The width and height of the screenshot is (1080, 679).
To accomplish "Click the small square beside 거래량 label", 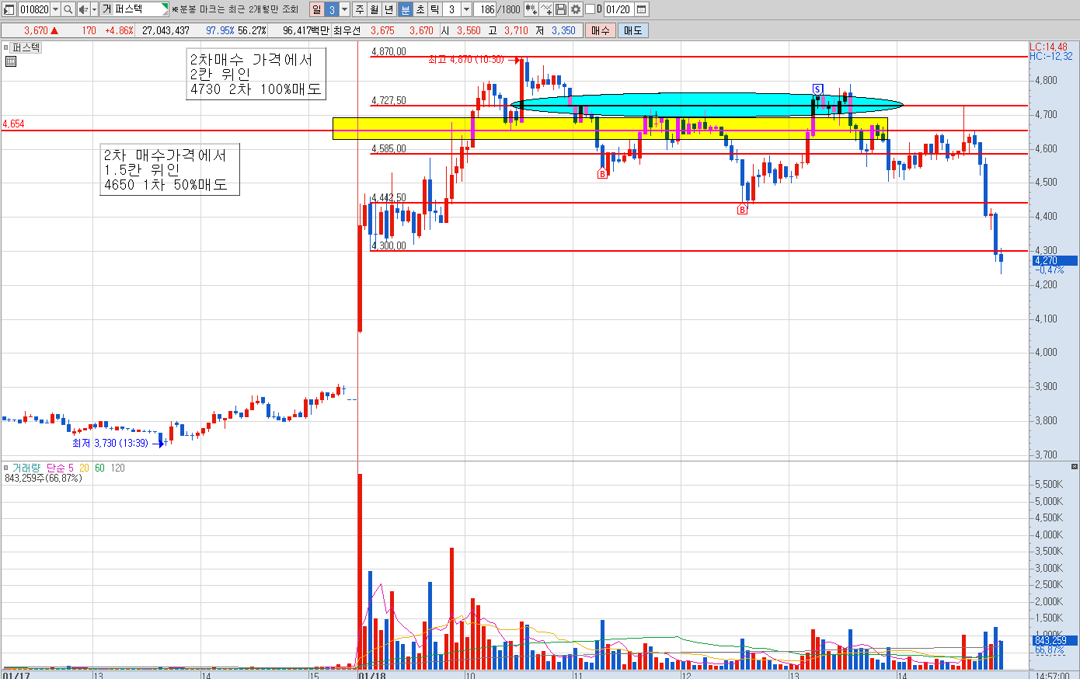I will pyautogui.click(x=6, y=468).
